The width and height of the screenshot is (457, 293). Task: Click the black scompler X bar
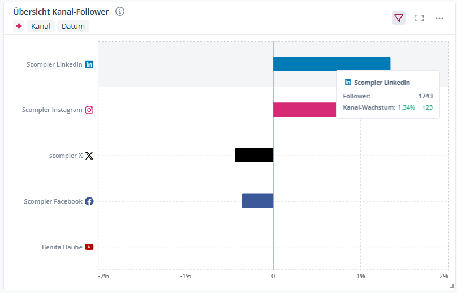pos(254,155)
